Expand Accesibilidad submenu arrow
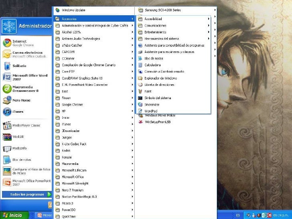 (209, 19)
